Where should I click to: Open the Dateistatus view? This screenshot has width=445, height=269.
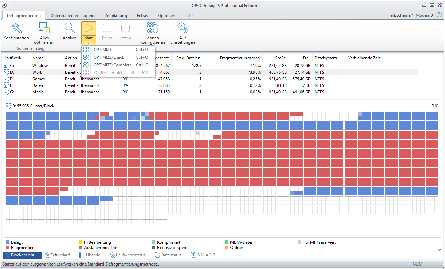(x=168, y=255)
